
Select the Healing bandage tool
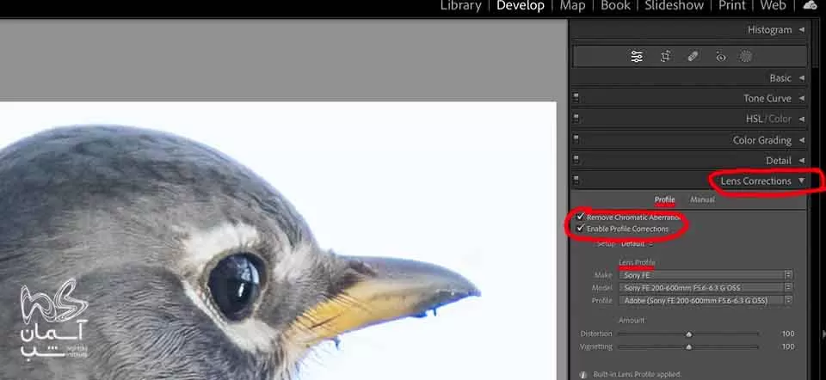[x=693, y=57]
